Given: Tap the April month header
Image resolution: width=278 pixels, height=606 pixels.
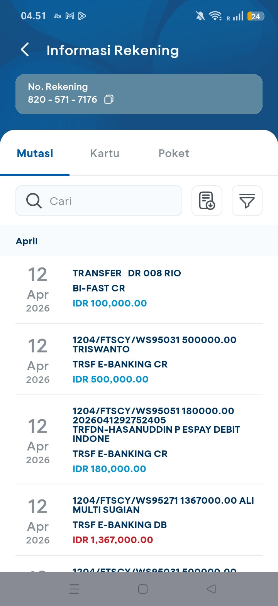Looking at the screenshot, I should (27, 241).
